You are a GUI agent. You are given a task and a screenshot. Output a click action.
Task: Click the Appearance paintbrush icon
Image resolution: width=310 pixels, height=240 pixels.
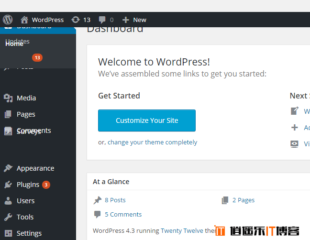(8, 168)
